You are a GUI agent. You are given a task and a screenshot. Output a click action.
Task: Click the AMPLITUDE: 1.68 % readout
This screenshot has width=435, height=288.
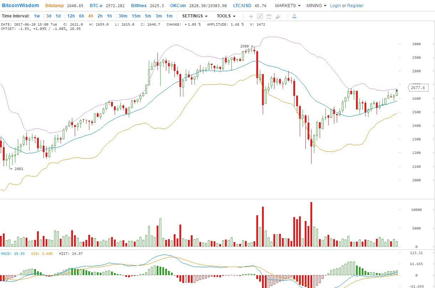[225, 25]
